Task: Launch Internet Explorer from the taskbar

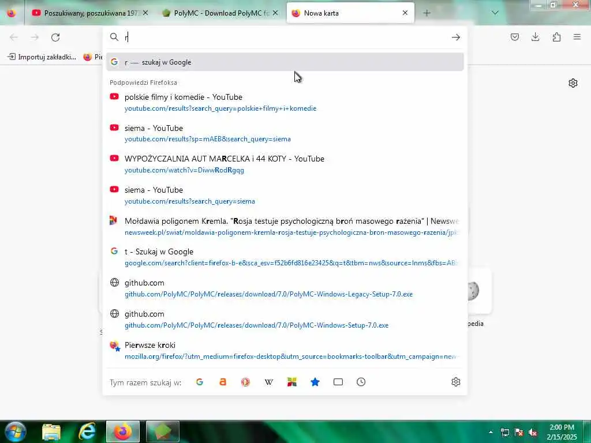Action: [87, 431]
